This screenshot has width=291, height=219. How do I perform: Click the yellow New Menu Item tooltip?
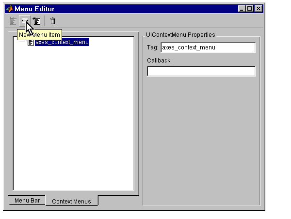click(40, 35)
